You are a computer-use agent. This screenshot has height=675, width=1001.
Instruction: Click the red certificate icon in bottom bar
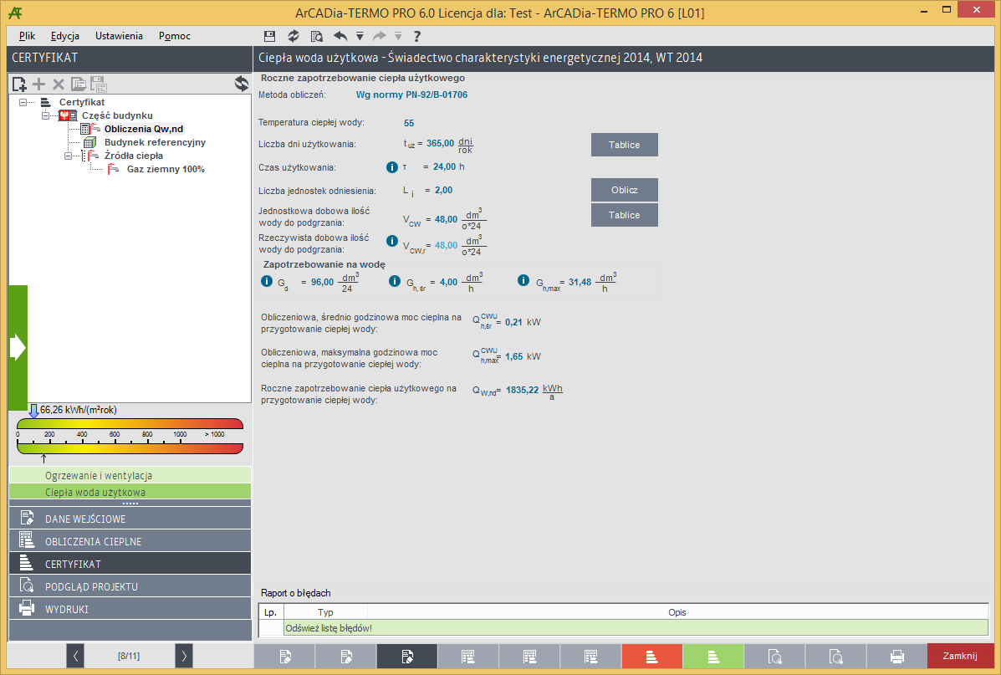651,656
